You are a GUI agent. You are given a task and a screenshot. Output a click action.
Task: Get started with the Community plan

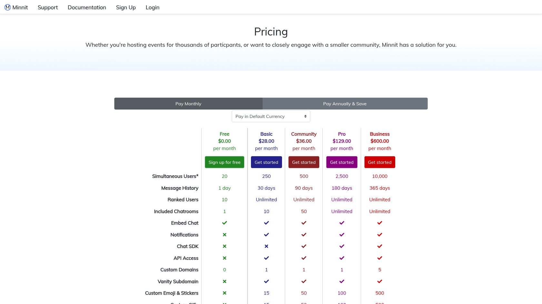click(x=304, y=162)
